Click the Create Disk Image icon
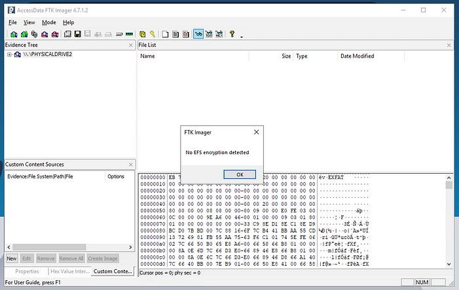This screenshot has width=459, height=290. [x=67, y=34]
